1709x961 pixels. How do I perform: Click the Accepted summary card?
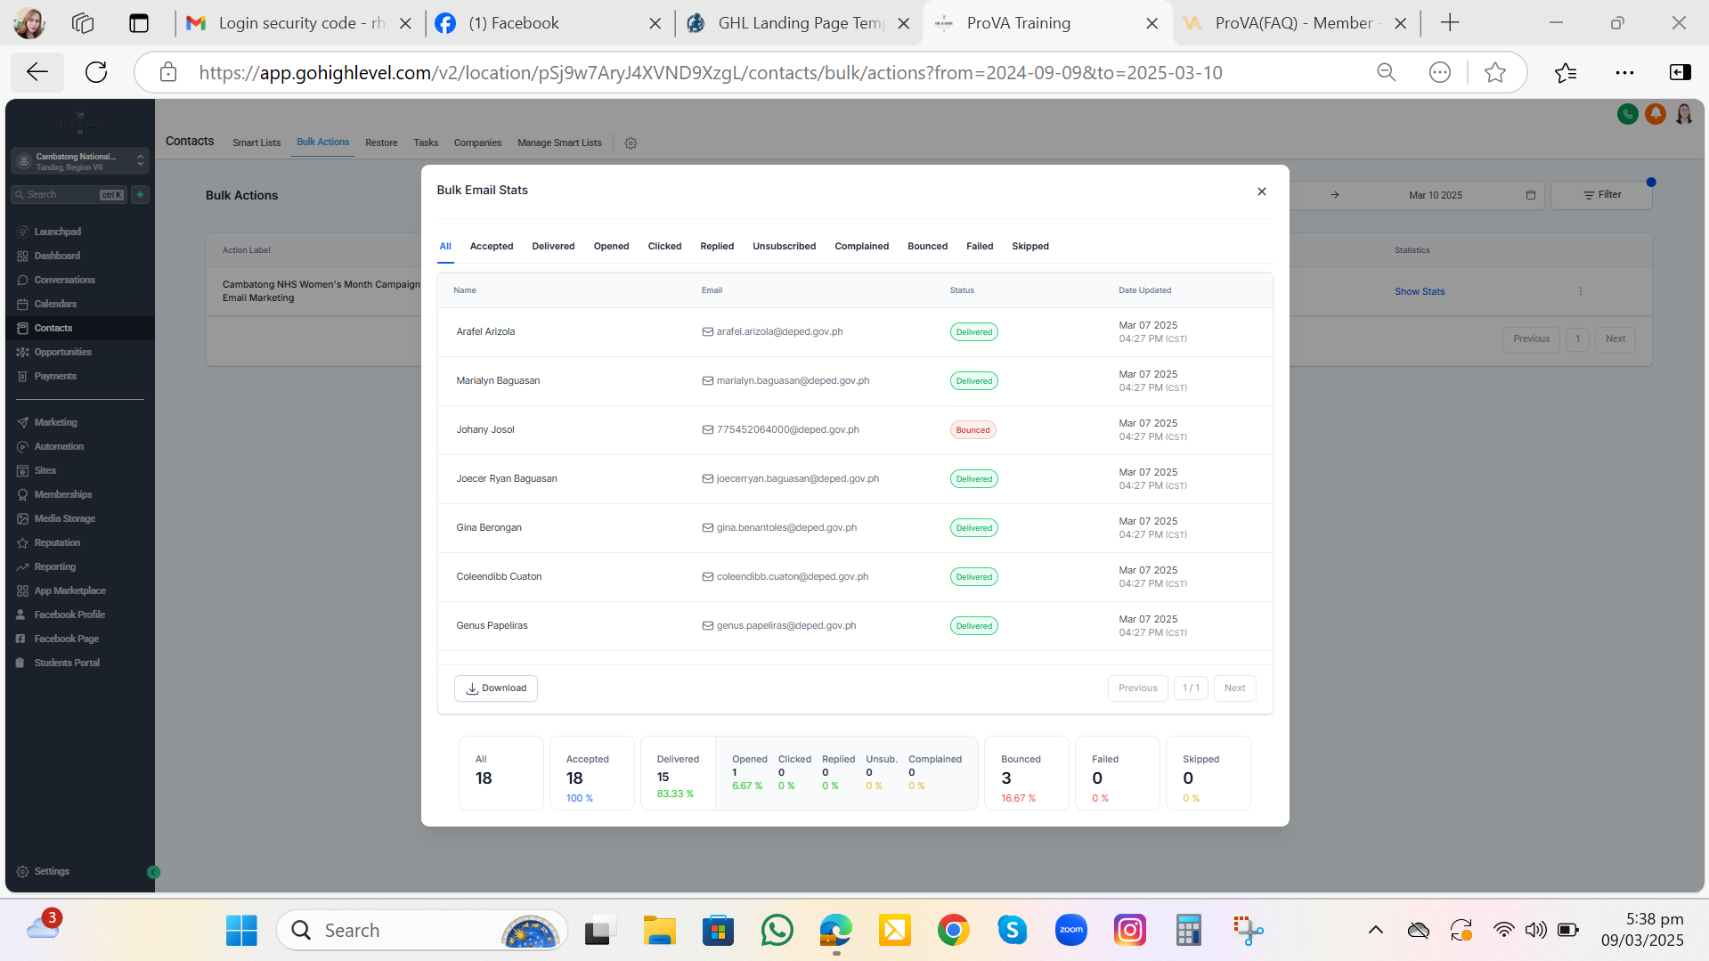(x=591, y=773)
